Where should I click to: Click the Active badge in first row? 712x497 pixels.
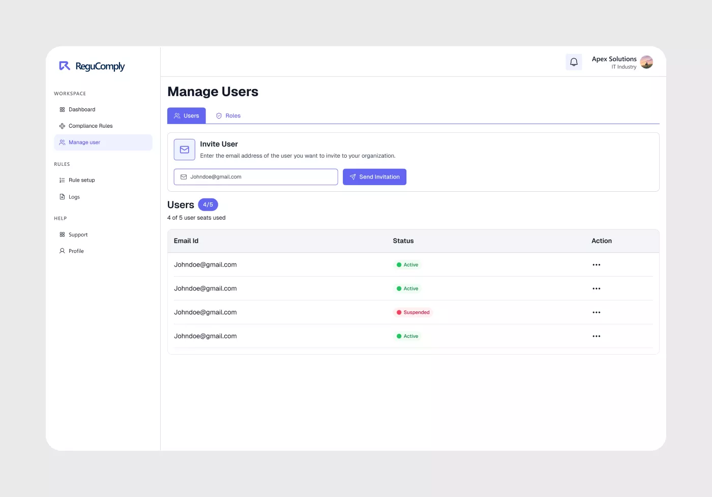pyautogui.click(x=407, y=265)
